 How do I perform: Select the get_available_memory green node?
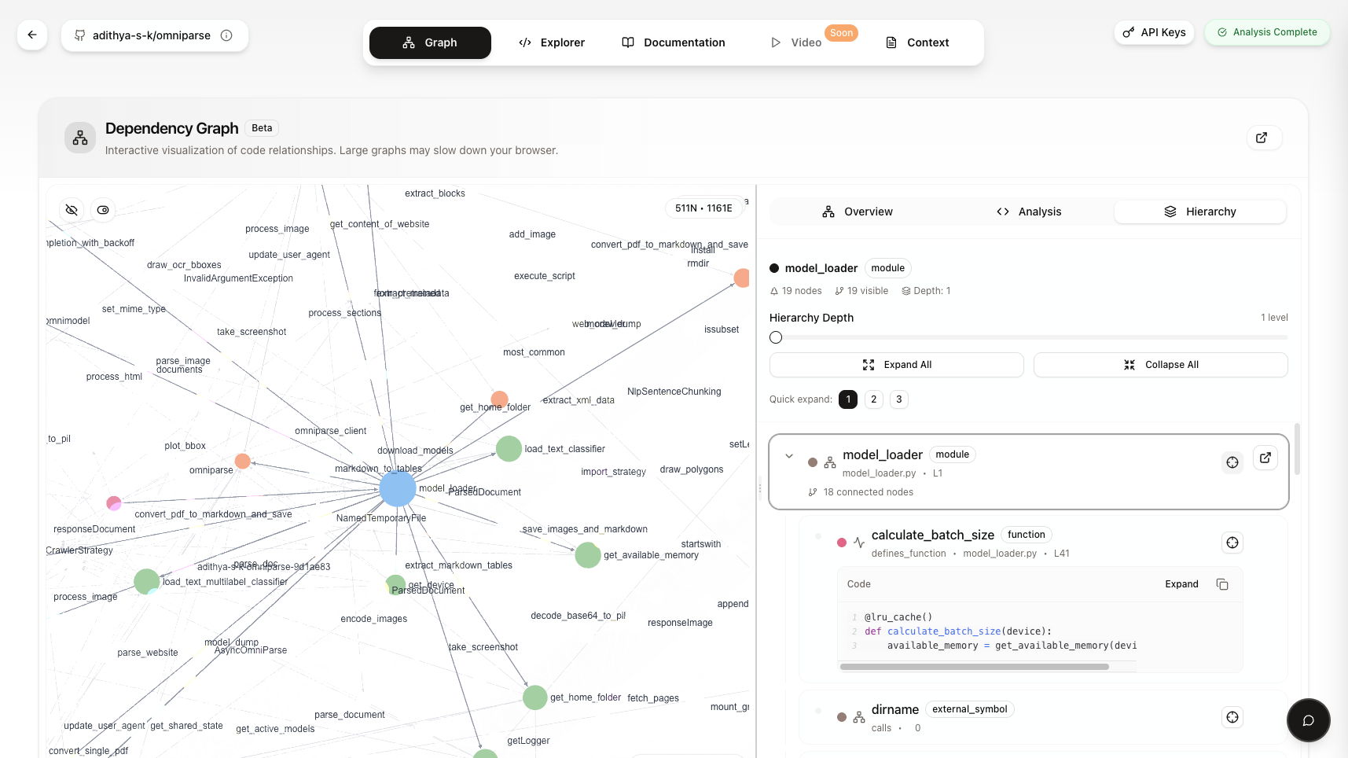click(x=588, y=555)
